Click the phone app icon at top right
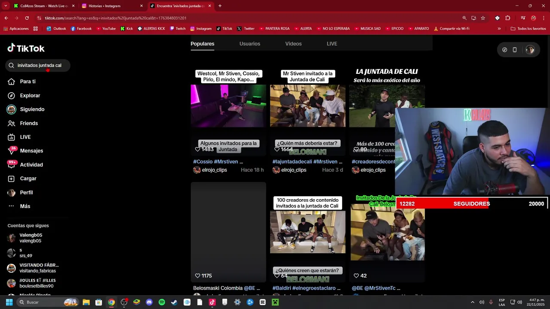Viewport: 550px width, 309px height. coord(515,50)
